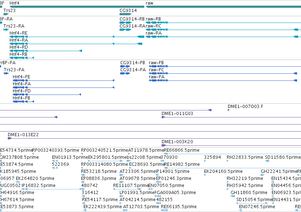
Task: Click feature 370930 label
Action: 169,157
